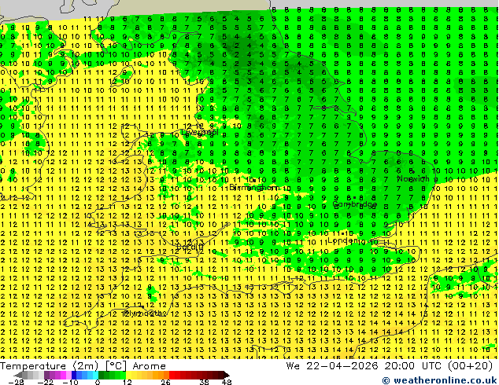This screenshot has height=385, width=499.
Task: Click the '22-04-2026' date text
Action: (x=342, y=366)
